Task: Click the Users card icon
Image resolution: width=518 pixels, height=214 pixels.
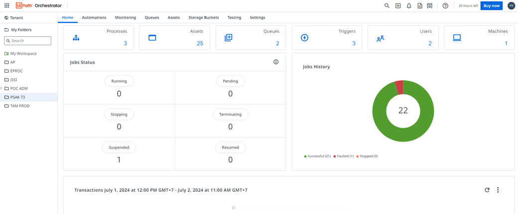Action: [x=380, y=38]
